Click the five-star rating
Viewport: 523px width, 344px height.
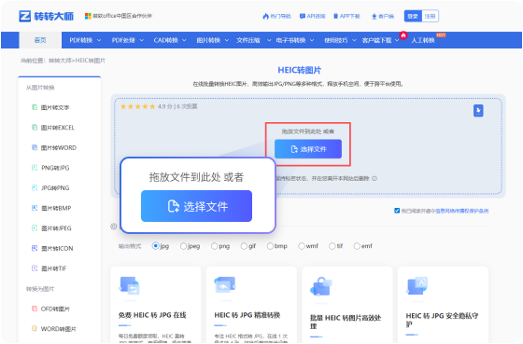[138, 106]
